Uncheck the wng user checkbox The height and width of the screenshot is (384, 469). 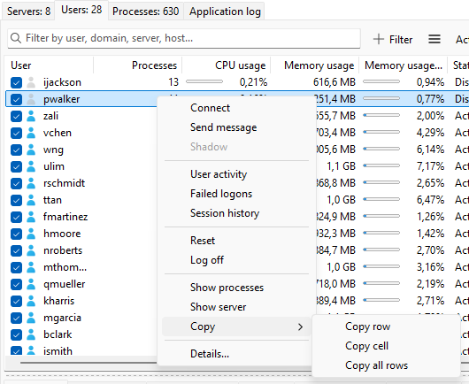click(x=16, y=150)
